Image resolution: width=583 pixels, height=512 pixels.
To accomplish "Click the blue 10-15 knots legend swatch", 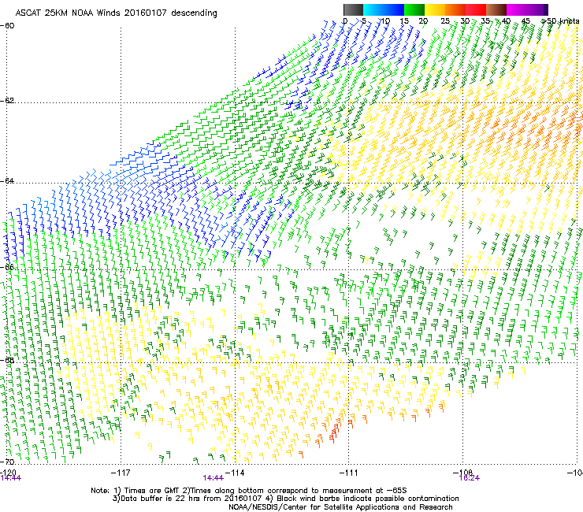I will [394, 9].
